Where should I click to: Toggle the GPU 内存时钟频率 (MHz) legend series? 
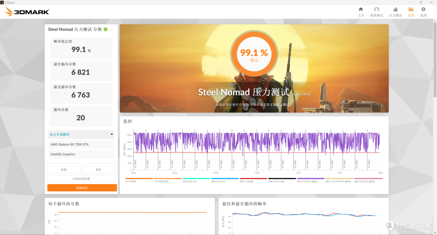(339, 180)
